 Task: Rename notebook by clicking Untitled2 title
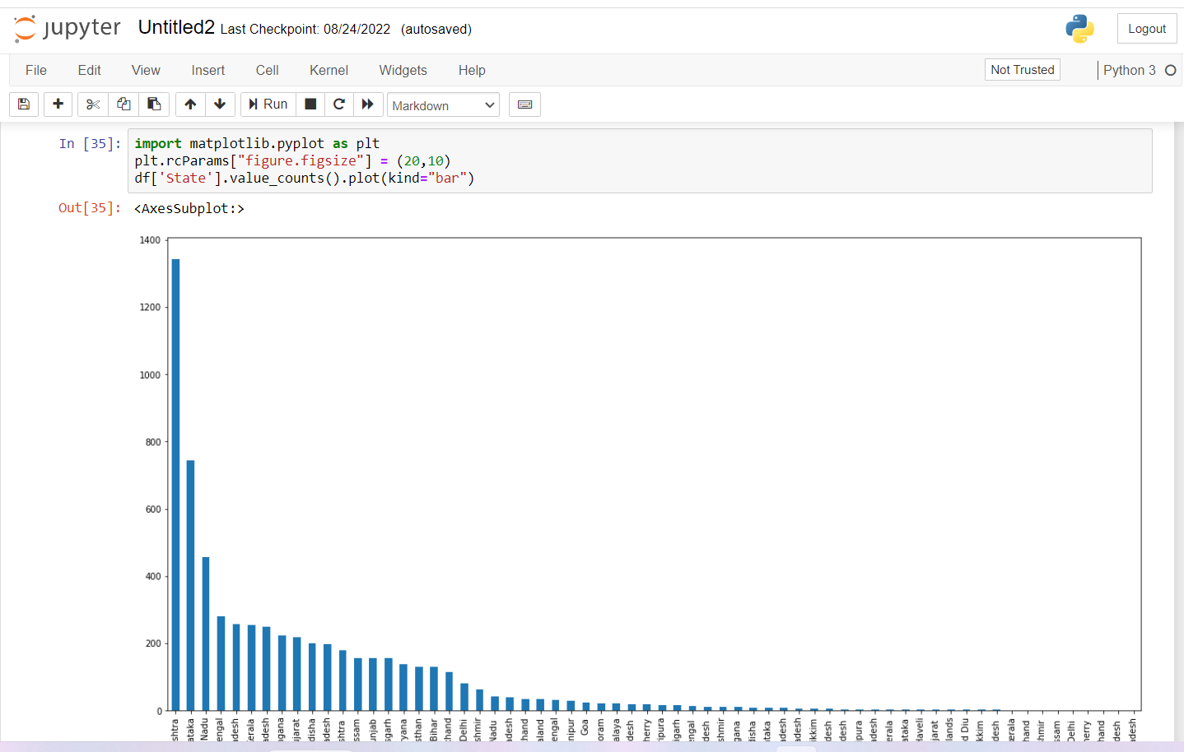click(176, 28)
